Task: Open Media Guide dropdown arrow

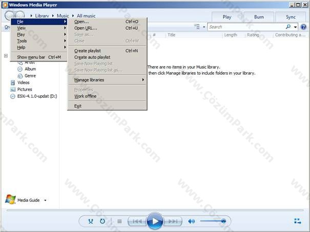Action: 45,200
